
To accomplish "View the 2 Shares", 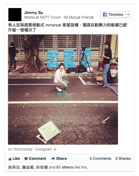I will pos(123,159).
